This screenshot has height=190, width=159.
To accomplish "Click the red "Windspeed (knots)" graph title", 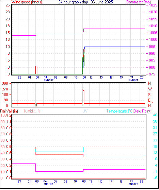I will (27, 2).
